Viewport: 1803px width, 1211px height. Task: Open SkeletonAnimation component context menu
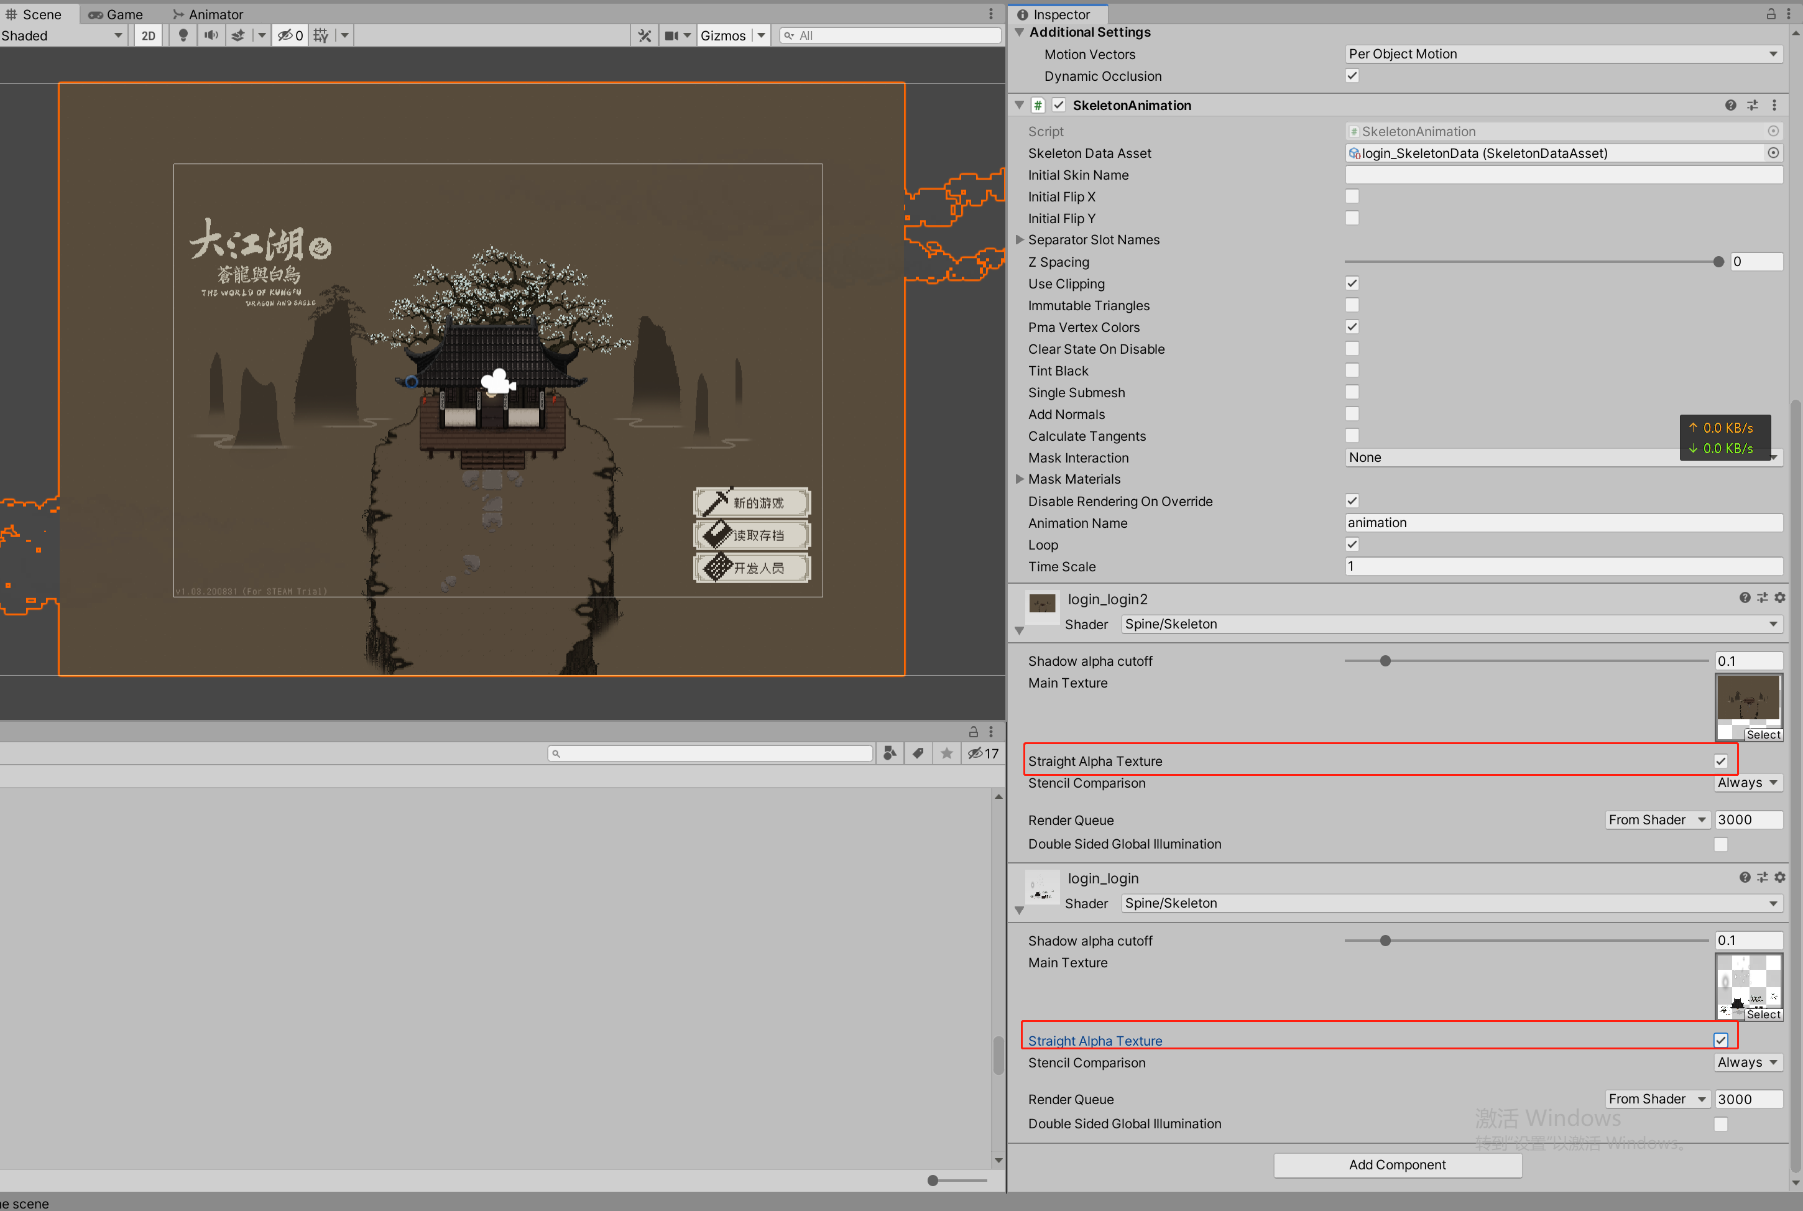[1774, 105]
